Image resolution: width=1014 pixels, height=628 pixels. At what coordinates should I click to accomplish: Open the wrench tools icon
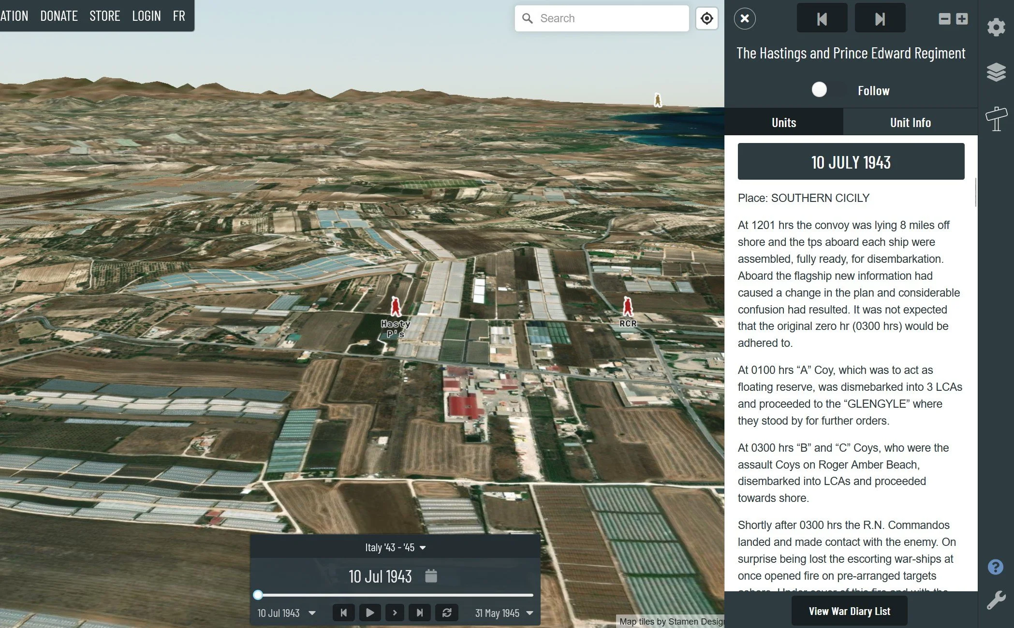click(x=996, y=600)
